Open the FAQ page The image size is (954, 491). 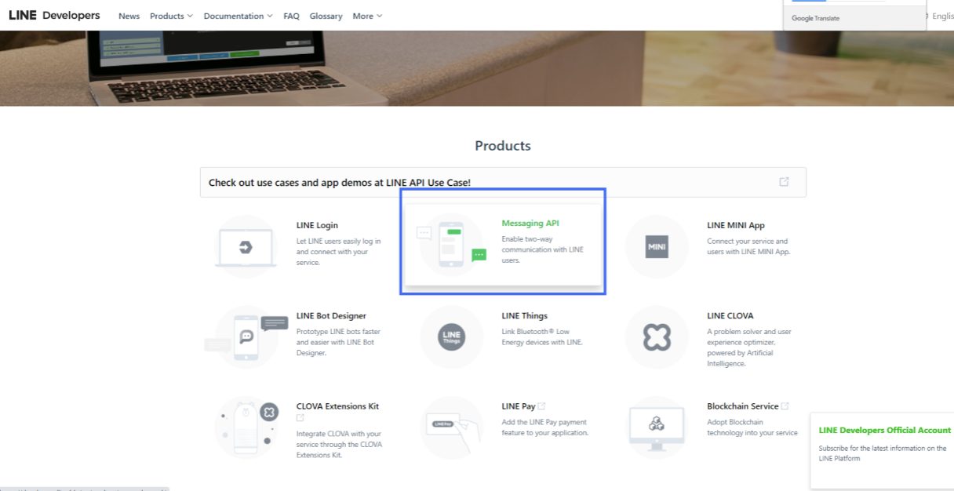(291, 16)
